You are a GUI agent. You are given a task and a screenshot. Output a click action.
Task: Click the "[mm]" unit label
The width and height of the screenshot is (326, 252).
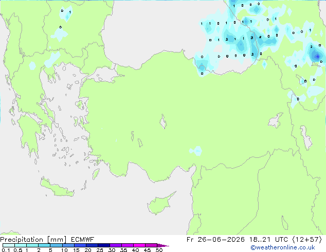click(x=57, y=240)
